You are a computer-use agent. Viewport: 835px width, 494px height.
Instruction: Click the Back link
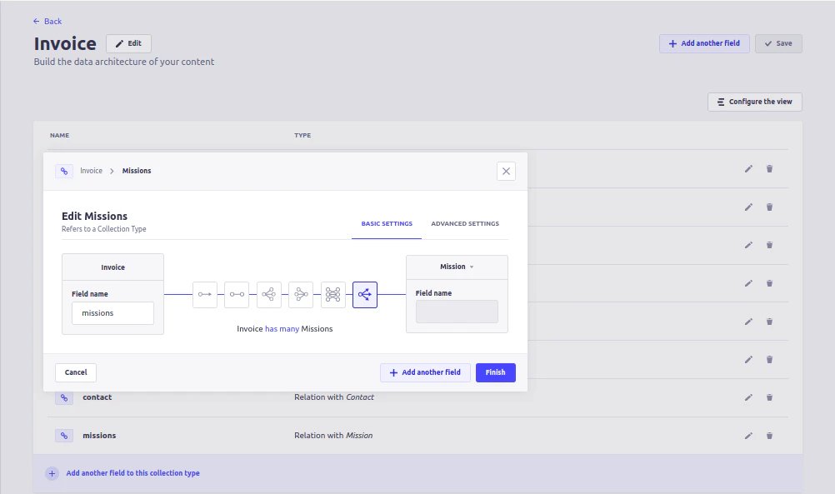47,21
